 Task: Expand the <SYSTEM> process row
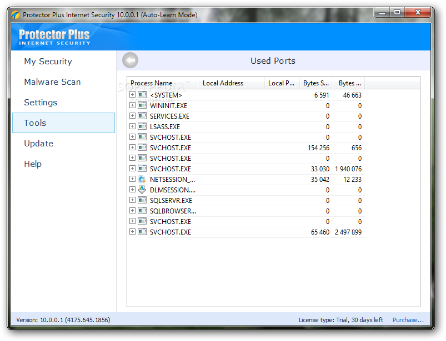[x=132, y=95]
